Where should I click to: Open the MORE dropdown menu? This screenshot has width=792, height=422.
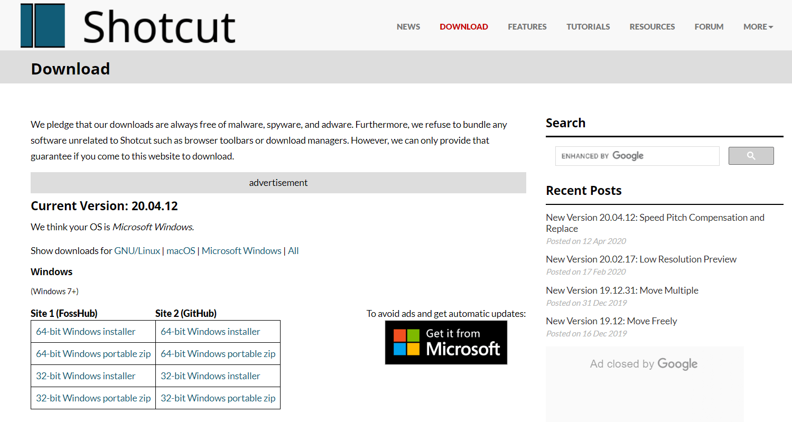pyautogui.click(x=758, y=26)
